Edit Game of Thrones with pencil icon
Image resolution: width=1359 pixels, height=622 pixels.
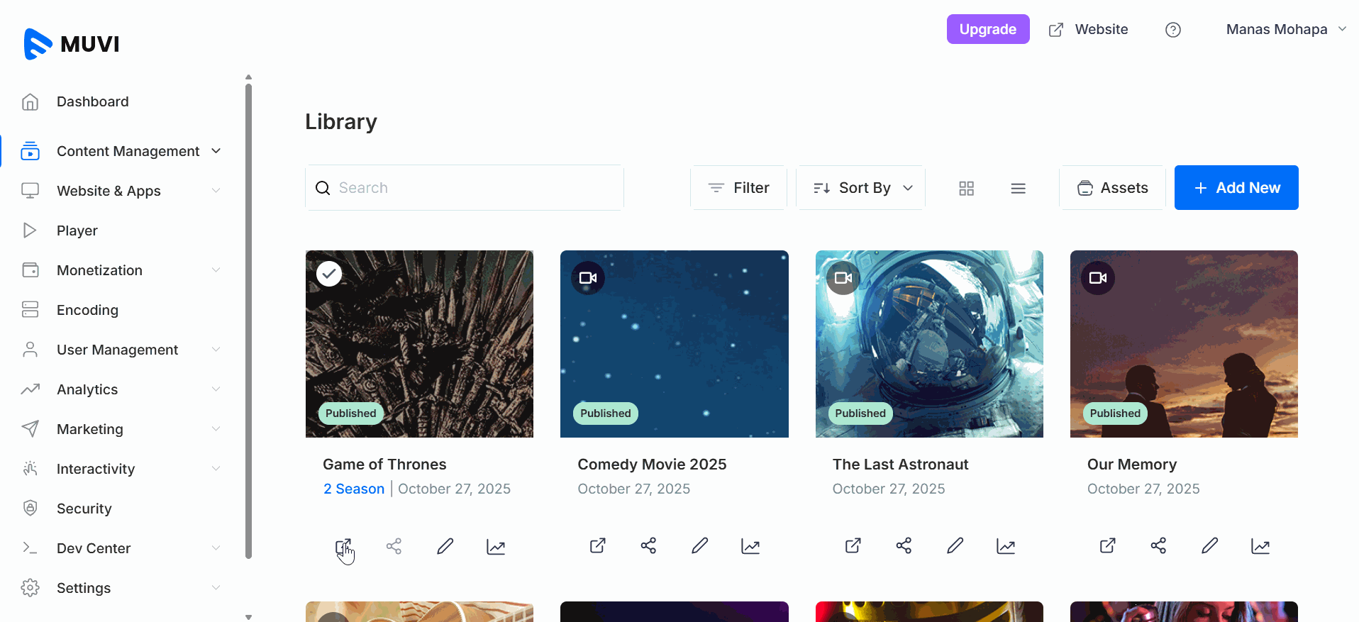click(445, 546)
